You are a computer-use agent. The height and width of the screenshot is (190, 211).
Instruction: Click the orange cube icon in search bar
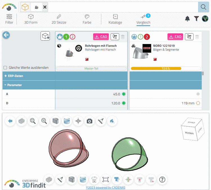coord(25,7)
